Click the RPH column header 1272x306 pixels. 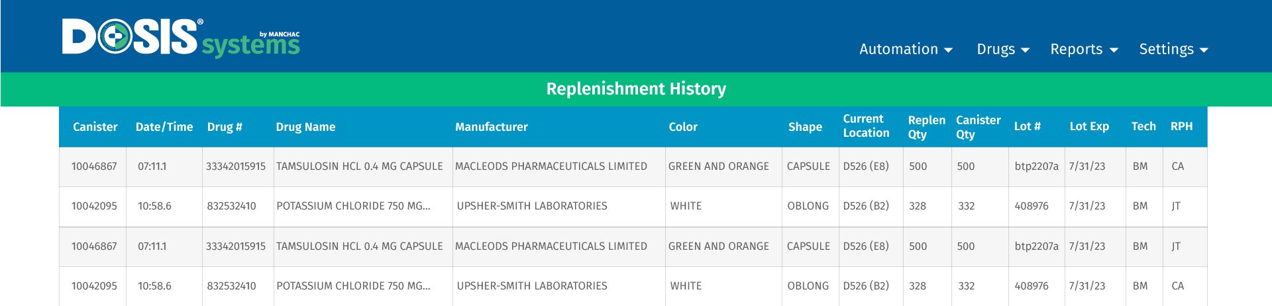tap(1181, 127)
